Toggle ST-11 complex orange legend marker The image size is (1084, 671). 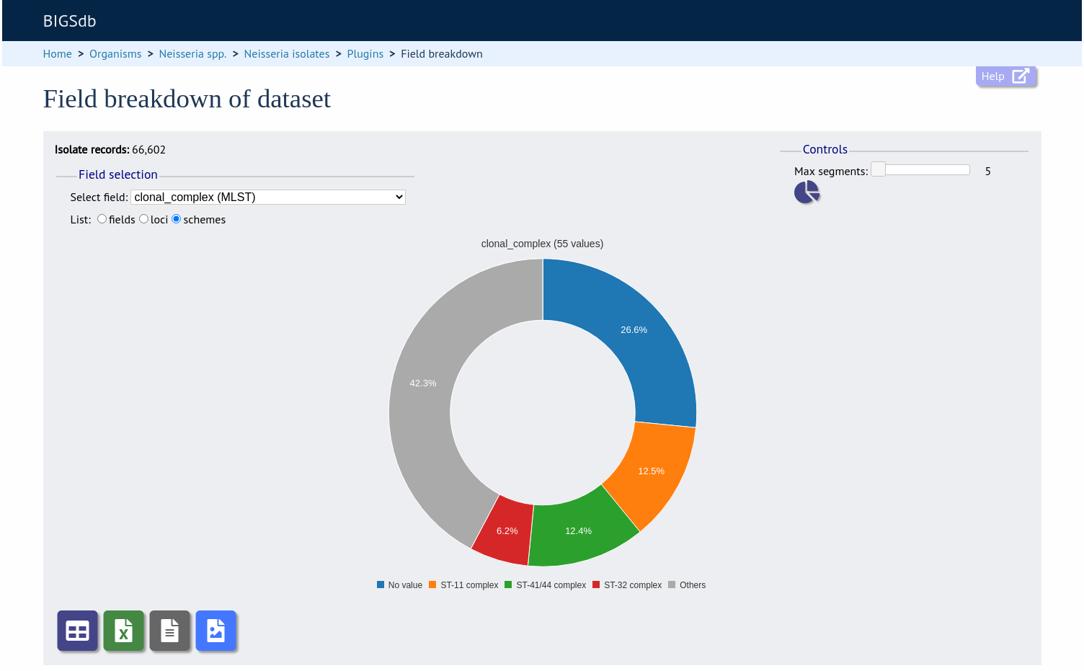[x=432, y=585]
